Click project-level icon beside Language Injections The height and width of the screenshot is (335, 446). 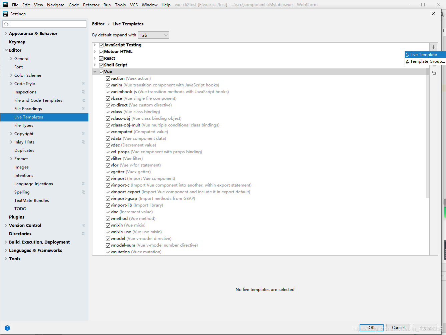pyautogui.click(x=83, y=184)
